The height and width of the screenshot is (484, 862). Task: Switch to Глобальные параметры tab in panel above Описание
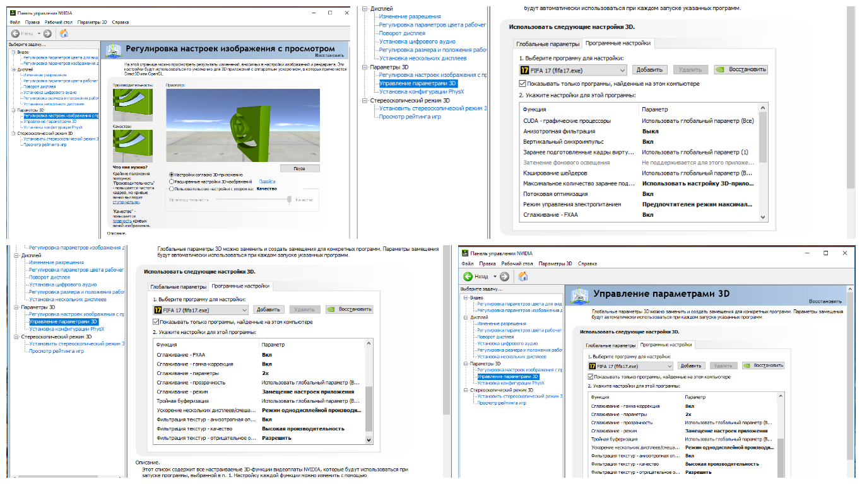pyautogui.click(x=178, y=286)
